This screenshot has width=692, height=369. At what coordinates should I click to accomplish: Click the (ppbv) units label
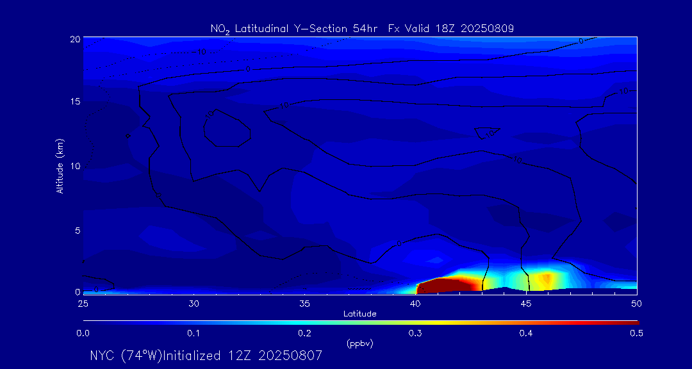point(359,343)
